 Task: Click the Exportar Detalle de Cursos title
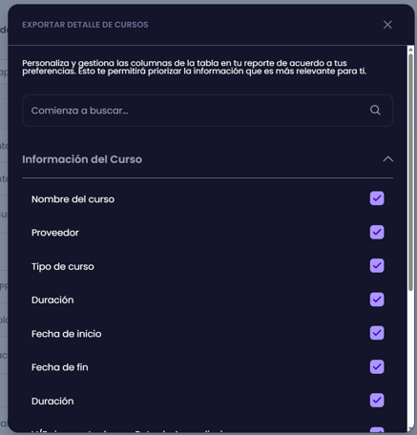[x=85, y=25]
